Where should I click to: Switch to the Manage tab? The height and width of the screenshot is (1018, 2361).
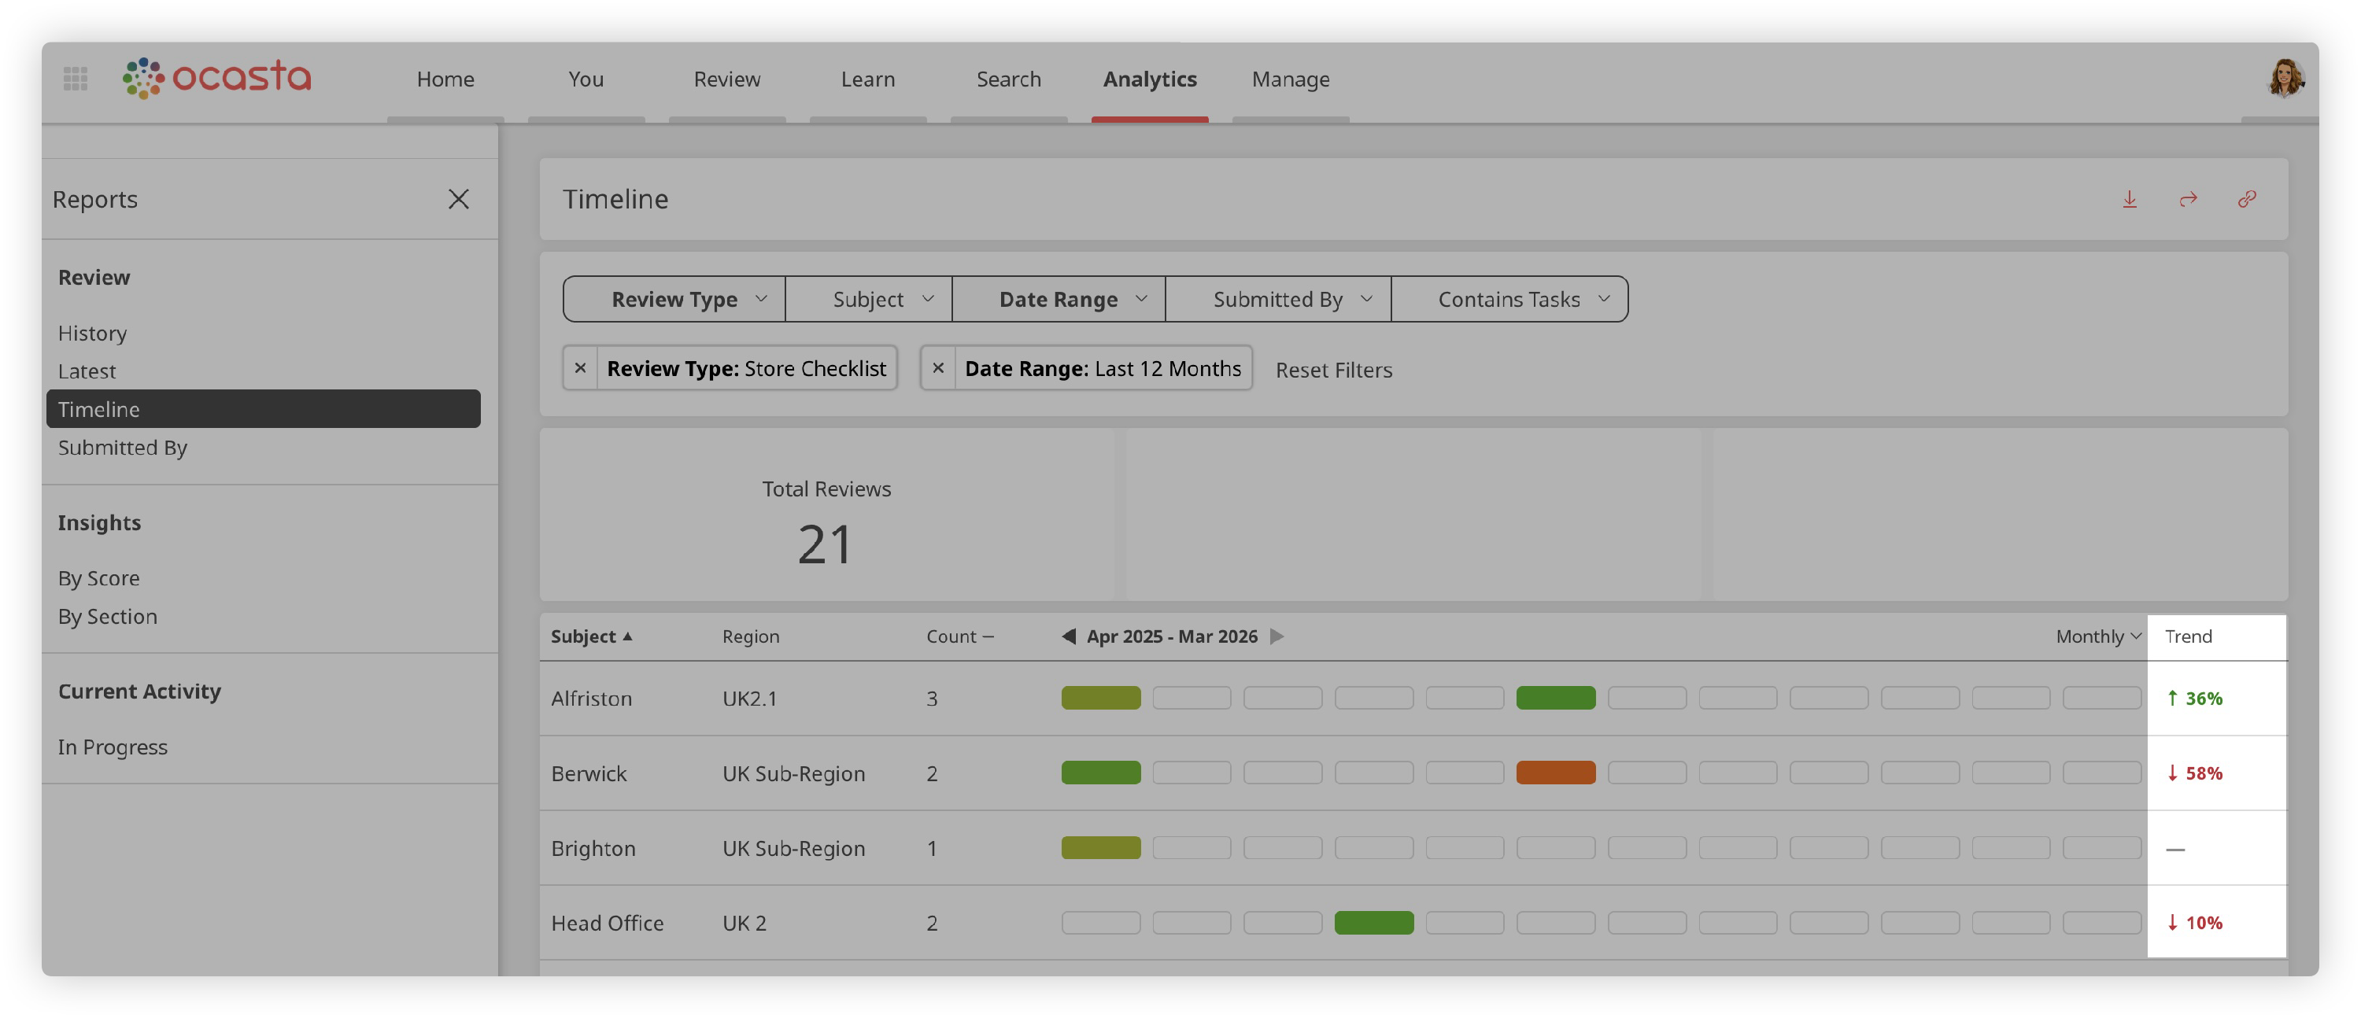(1291, 79)
